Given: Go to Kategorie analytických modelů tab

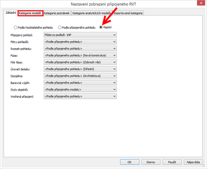Looking at the screenshot, I should (x=91, y=13).
